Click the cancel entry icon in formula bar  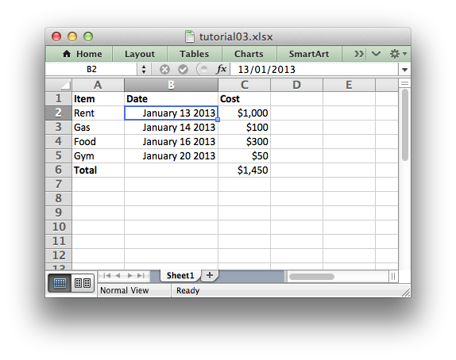(164, 70)
